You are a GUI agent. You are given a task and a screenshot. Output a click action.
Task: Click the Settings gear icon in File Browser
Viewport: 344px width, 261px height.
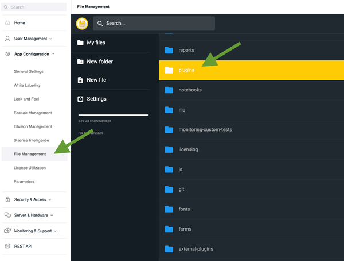[x=80, y=99]
